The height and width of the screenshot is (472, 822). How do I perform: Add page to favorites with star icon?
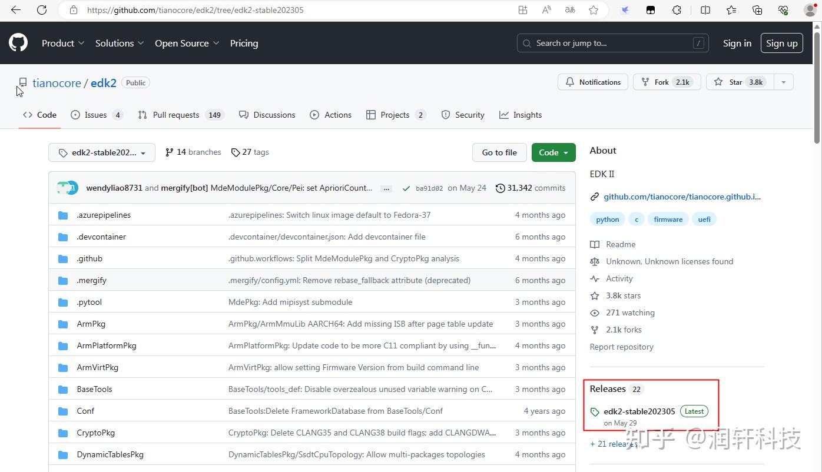click(x=594, y=10)
